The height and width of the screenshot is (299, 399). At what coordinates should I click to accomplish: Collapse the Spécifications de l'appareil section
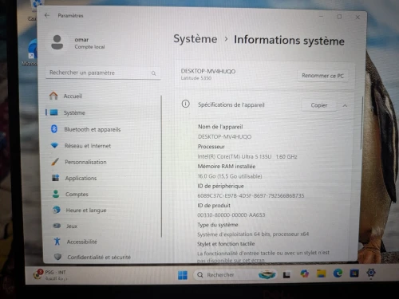coord(345,106)
